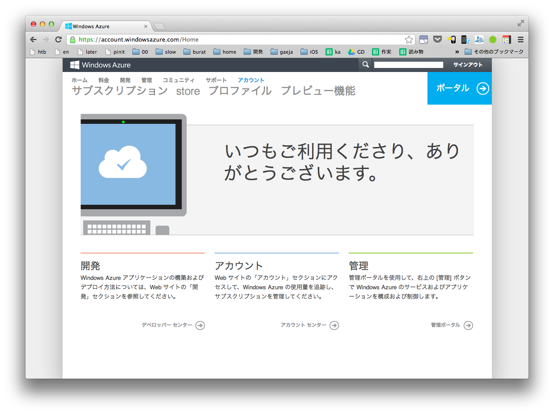The image size is (554, 414).
Task: Click arrow circle beside デベロッパー センター
Action: click(200, 325)
